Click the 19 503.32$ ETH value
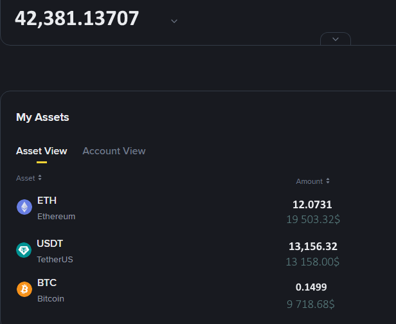396x324 pixels. pos(313,219)
